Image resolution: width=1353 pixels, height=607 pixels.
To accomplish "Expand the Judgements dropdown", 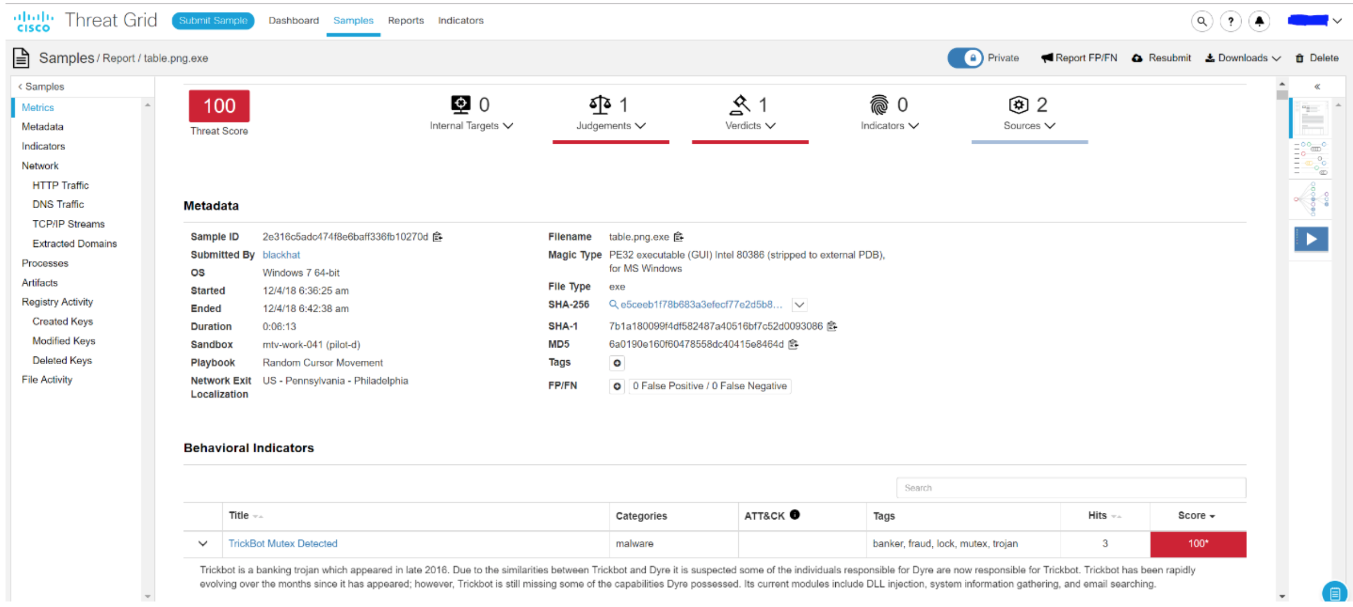I will tap(611, 126).
